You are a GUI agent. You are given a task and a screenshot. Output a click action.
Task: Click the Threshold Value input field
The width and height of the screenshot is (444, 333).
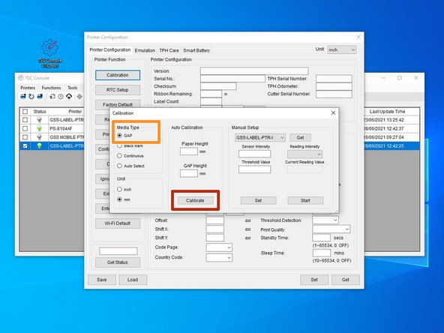pos(254,169)
